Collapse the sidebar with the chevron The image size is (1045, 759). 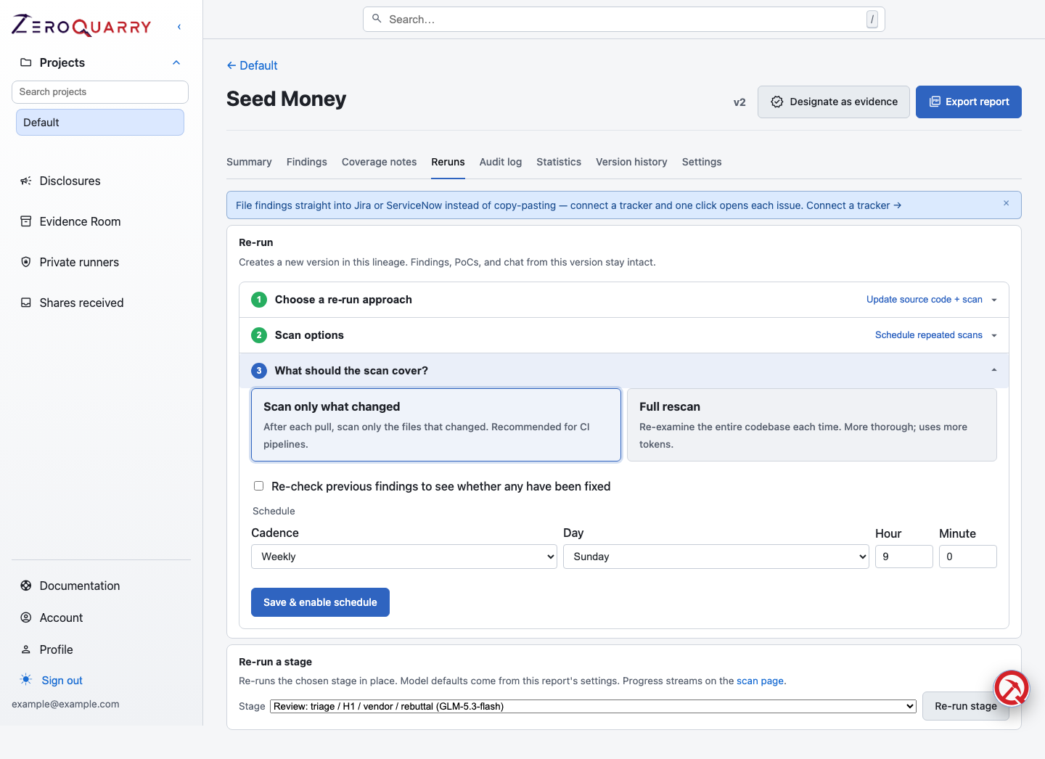(x=179, y=27)
